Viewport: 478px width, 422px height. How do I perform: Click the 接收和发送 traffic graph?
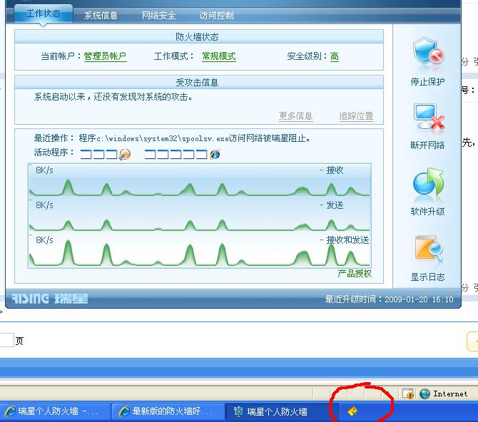tap(199, 250)
